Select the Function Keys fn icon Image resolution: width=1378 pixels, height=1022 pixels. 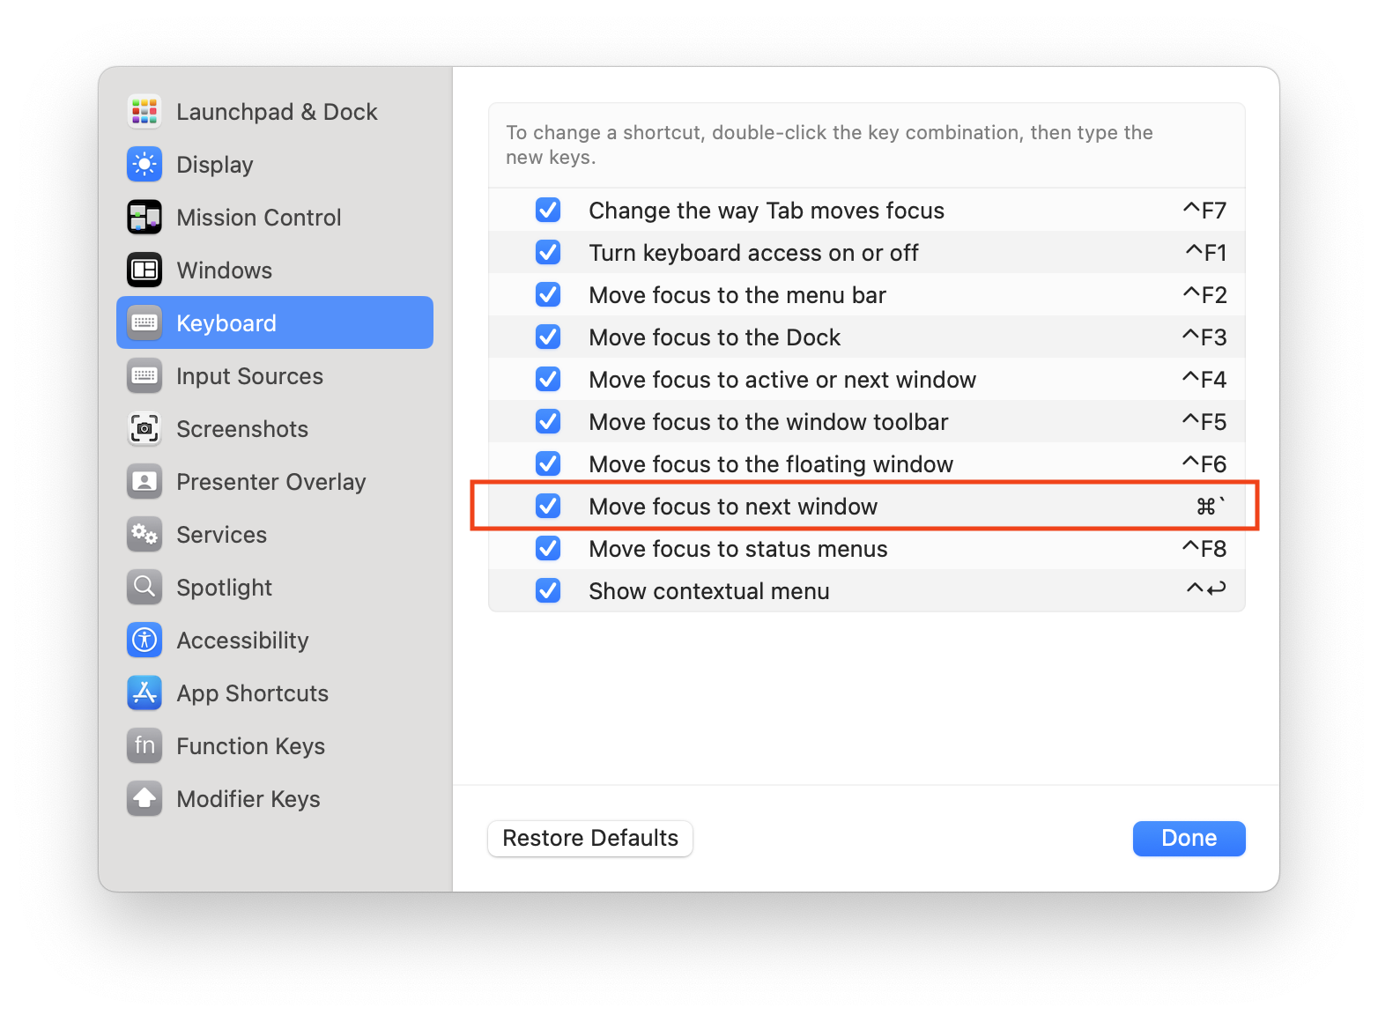tap(144, 746)
